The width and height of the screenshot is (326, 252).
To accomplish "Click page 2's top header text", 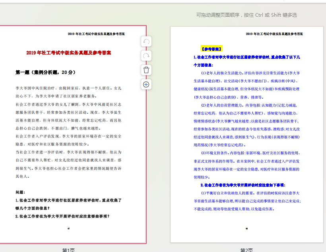I will coord(274,34).
